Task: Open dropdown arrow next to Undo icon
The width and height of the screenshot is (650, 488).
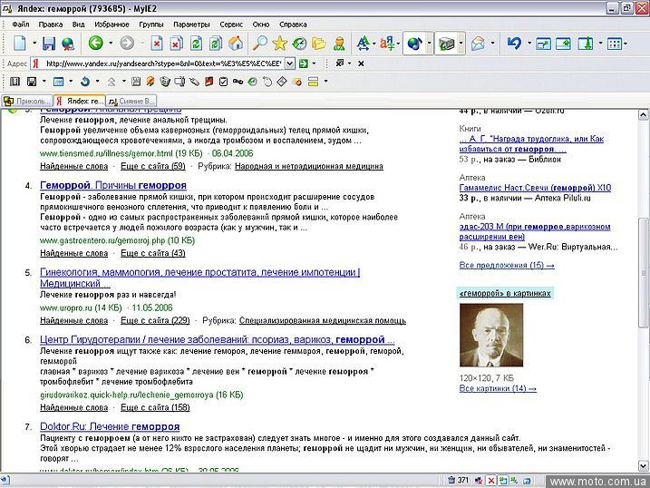Action: (x=529, y=43)
